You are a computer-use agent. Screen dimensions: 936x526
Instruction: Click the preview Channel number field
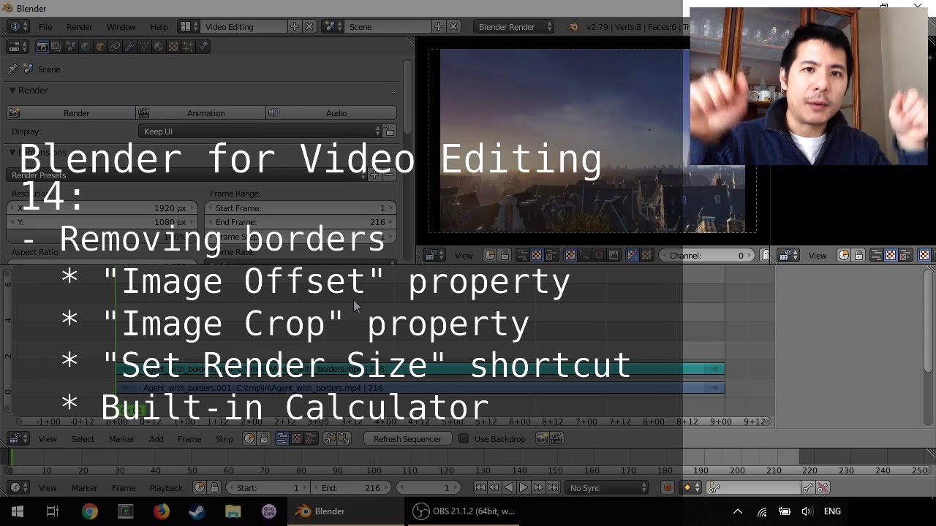tap(707, 255)
